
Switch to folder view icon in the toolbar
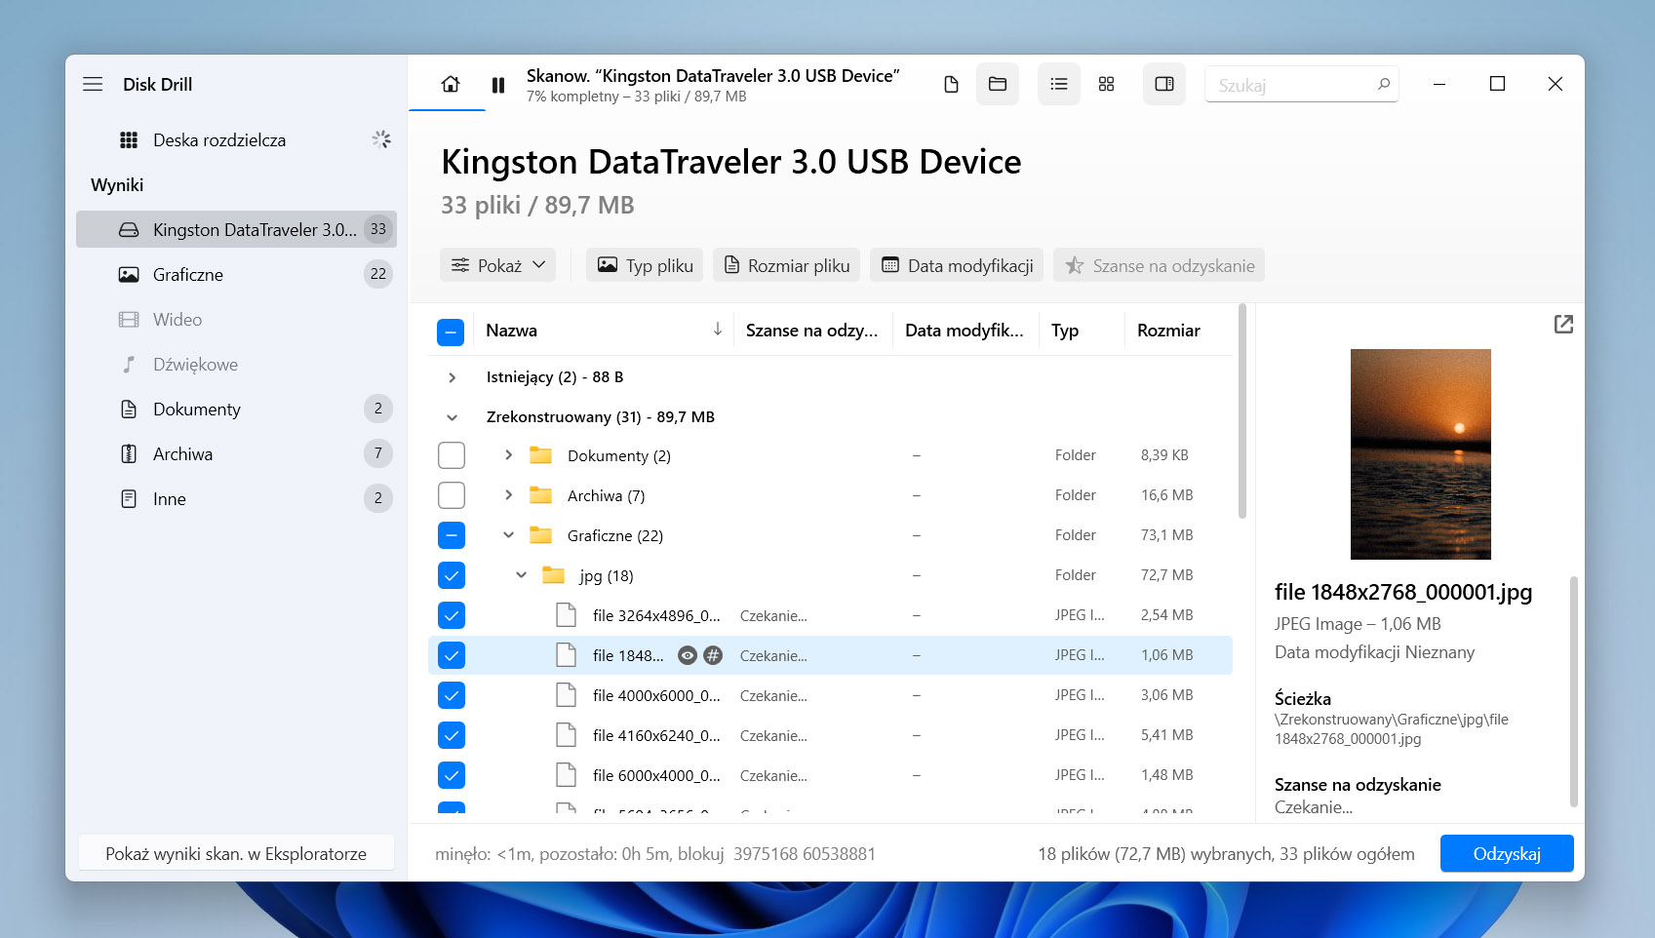[997, 84]
